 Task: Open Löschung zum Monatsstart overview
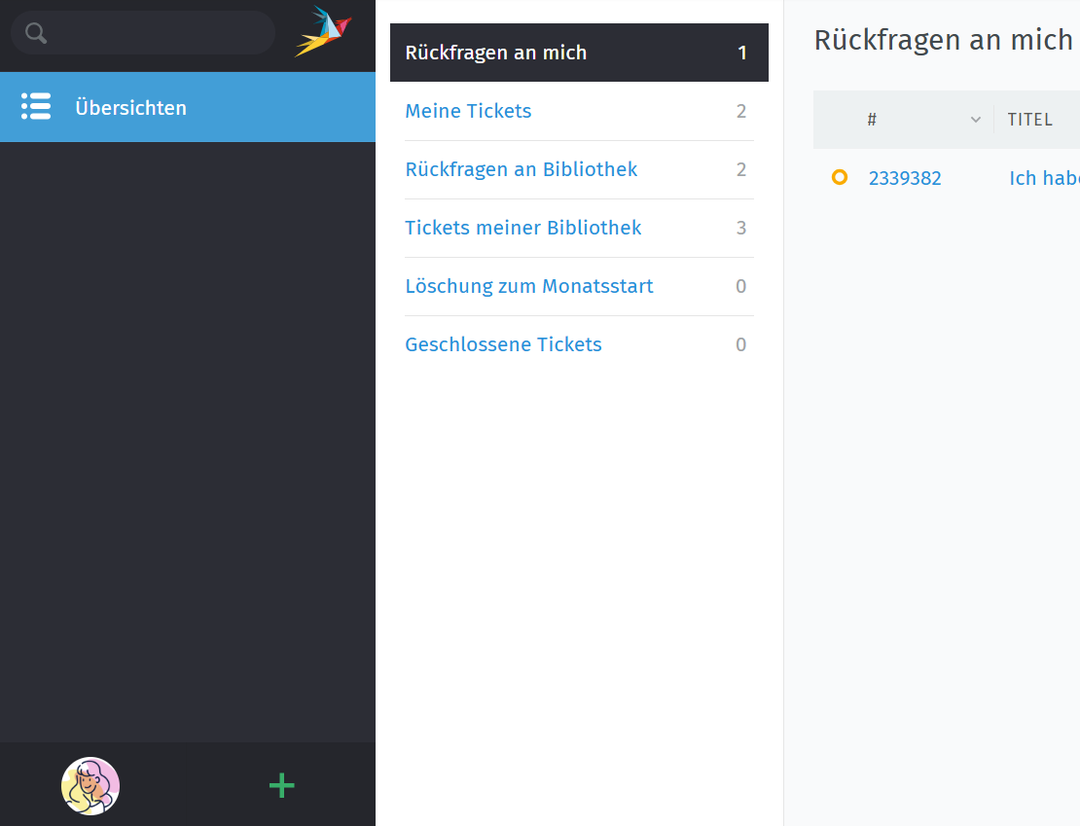point(529,286)
